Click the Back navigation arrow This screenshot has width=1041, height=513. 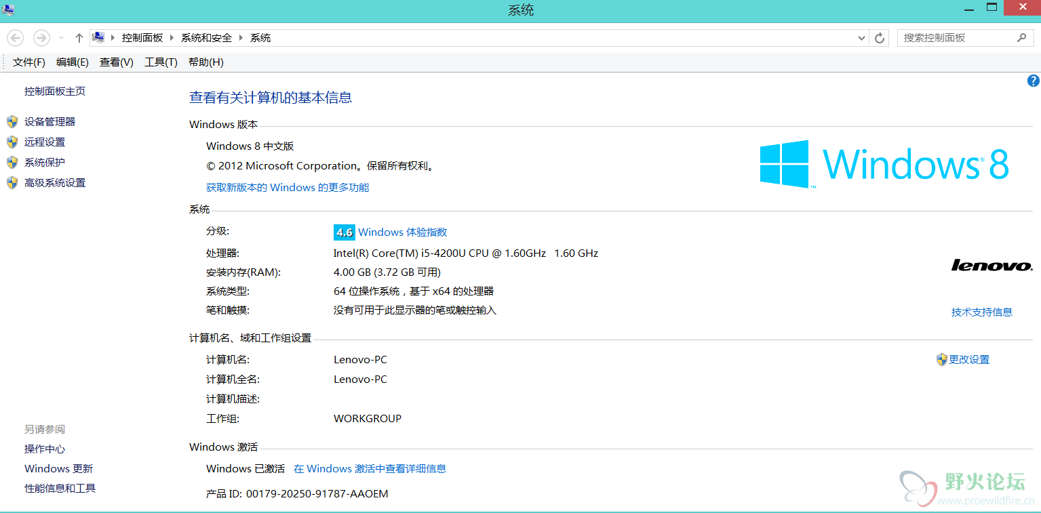click(x=16, y=38)
